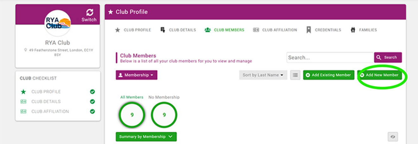
Task: Click the Club Profile checklist green checkmark
Action: (x=92, y=92)
